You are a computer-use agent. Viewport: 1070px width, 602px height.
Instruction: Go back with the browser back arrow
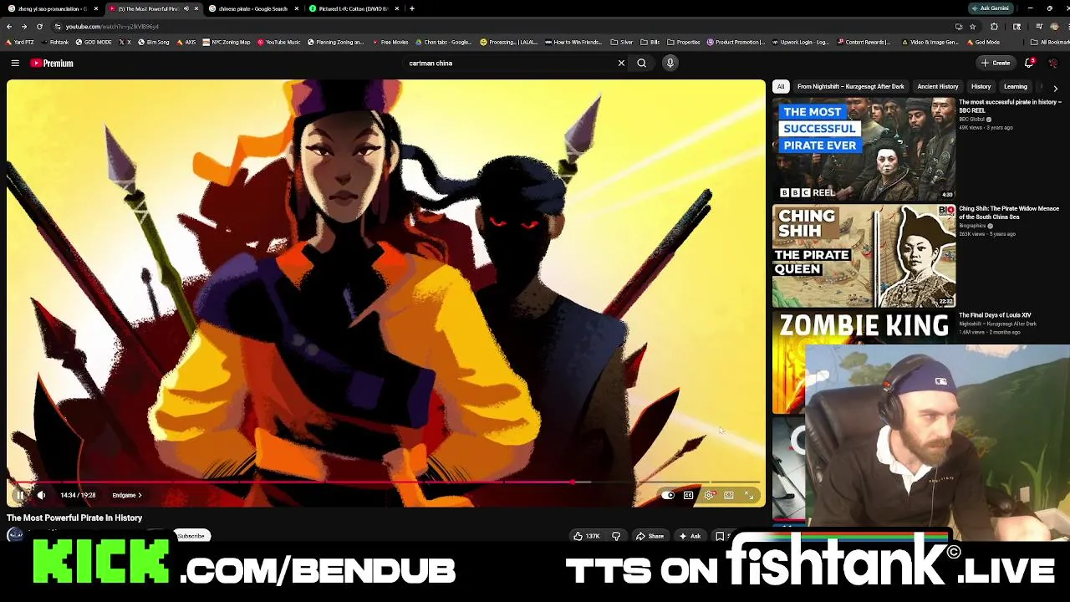click(8, 26)
